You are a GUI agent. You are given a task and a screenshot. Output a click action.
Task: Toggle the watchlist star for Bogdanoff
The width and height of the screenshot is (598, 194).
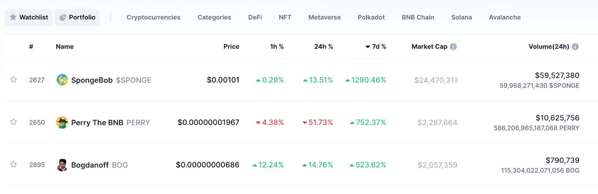13,164
